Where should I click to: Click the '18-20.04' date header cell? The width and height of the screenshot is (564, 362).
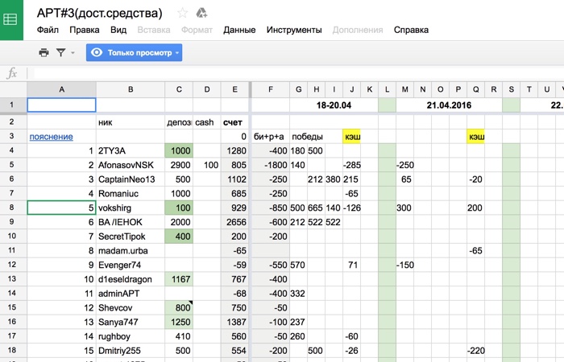334,105
